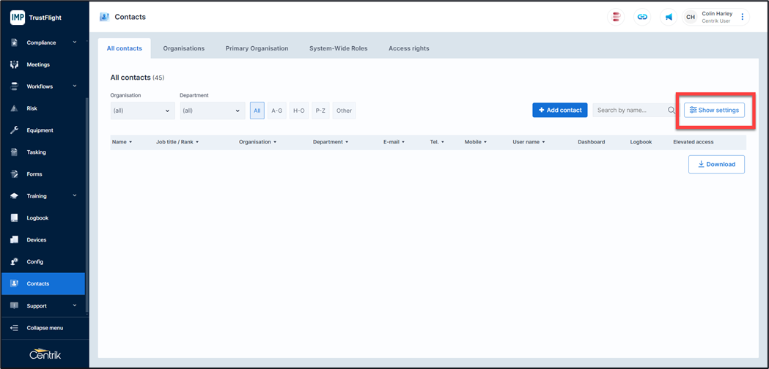Select the H-O letter filter
This screenshot has height=369, width=769.
point(298,111)
